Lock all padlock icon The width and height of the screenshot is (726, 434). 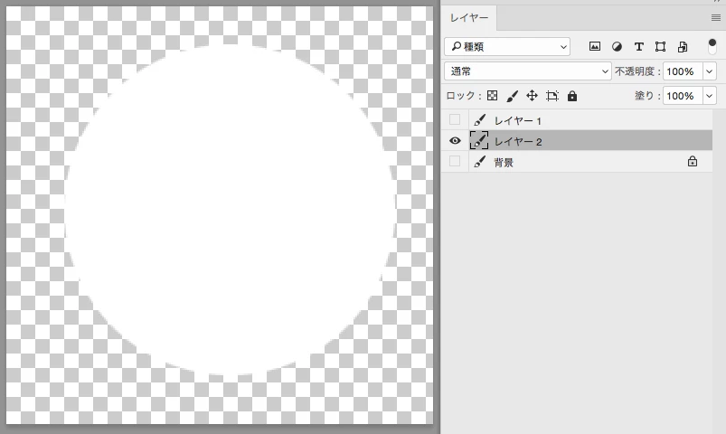[572, 96]
